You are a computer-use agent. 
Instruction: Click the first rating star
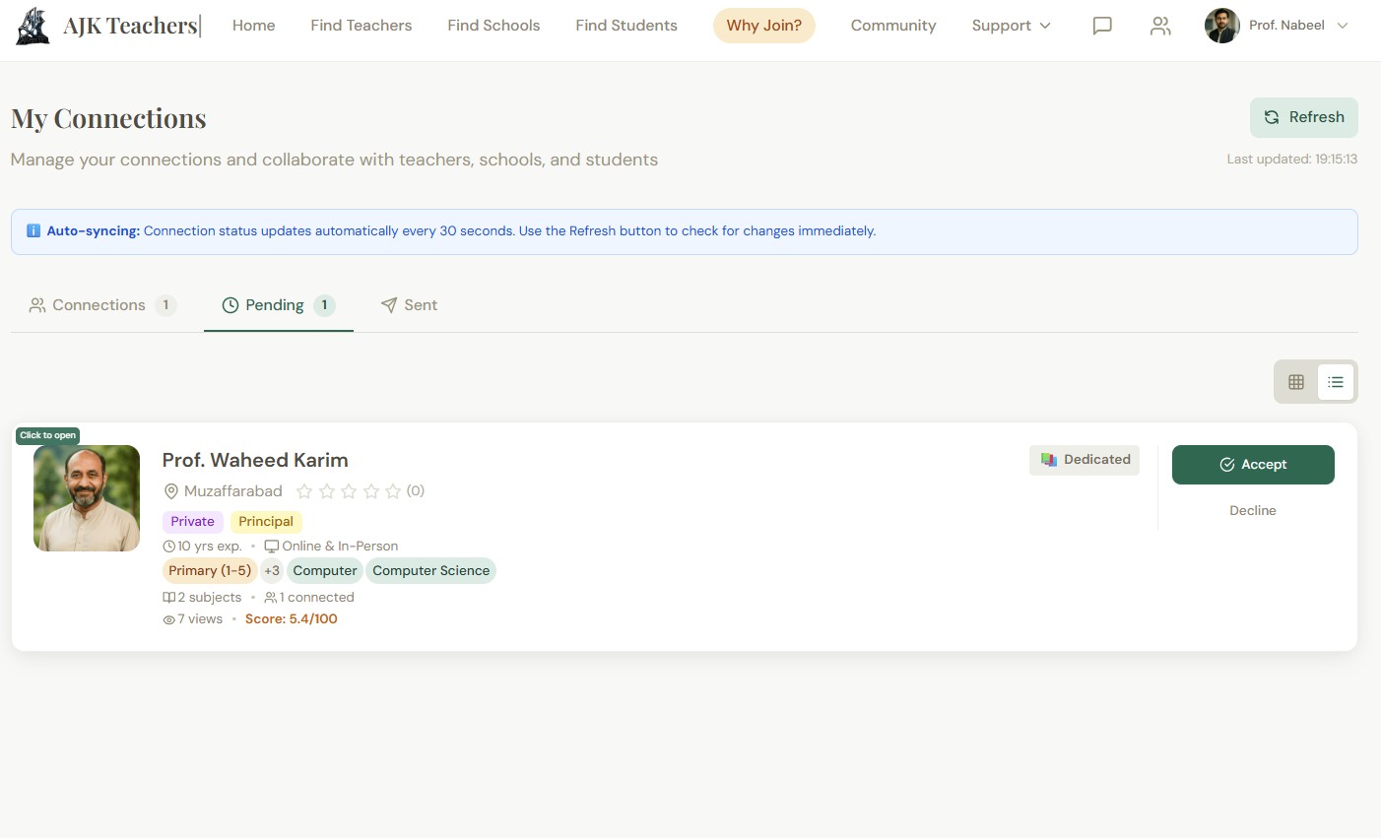click(304, 491)
